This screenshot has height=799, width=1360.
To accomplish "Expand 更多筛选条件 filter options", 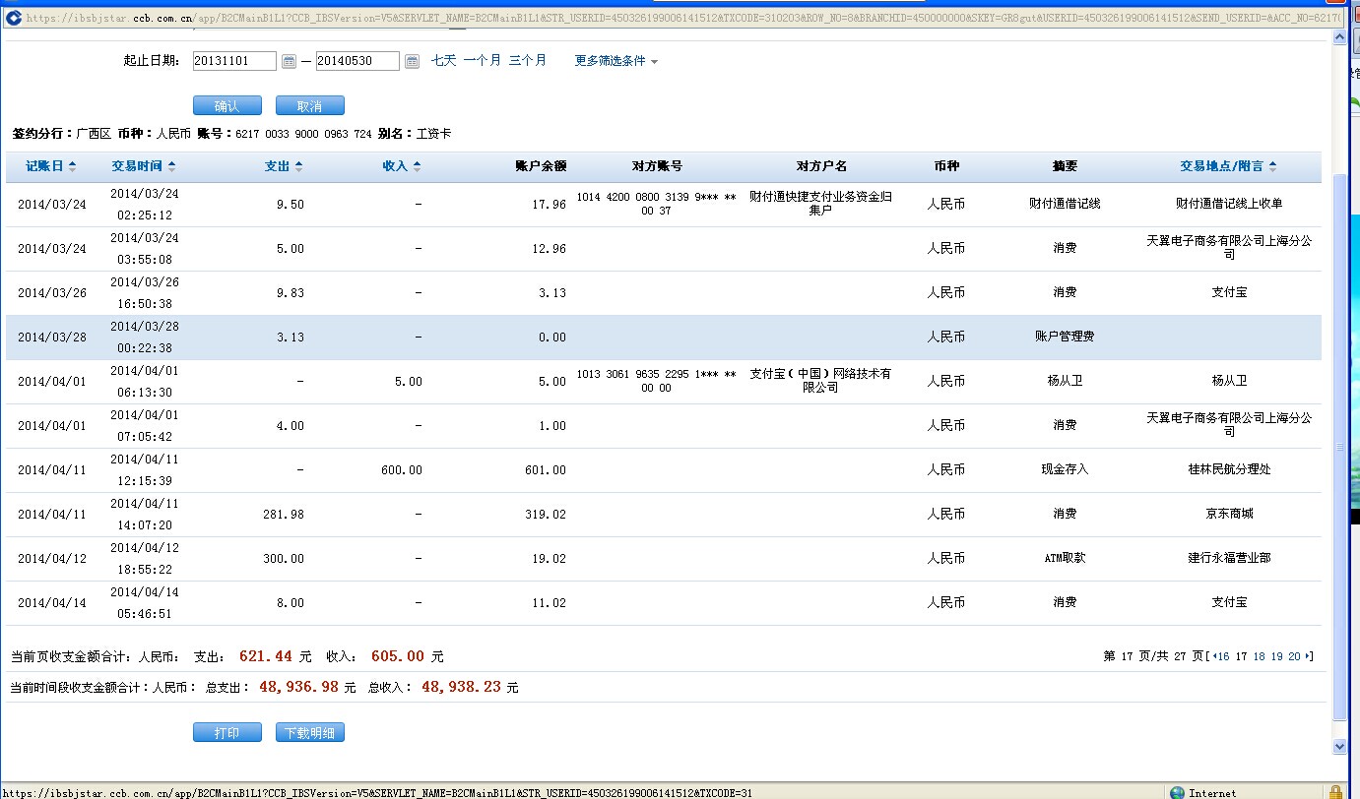I will (615, 61).
